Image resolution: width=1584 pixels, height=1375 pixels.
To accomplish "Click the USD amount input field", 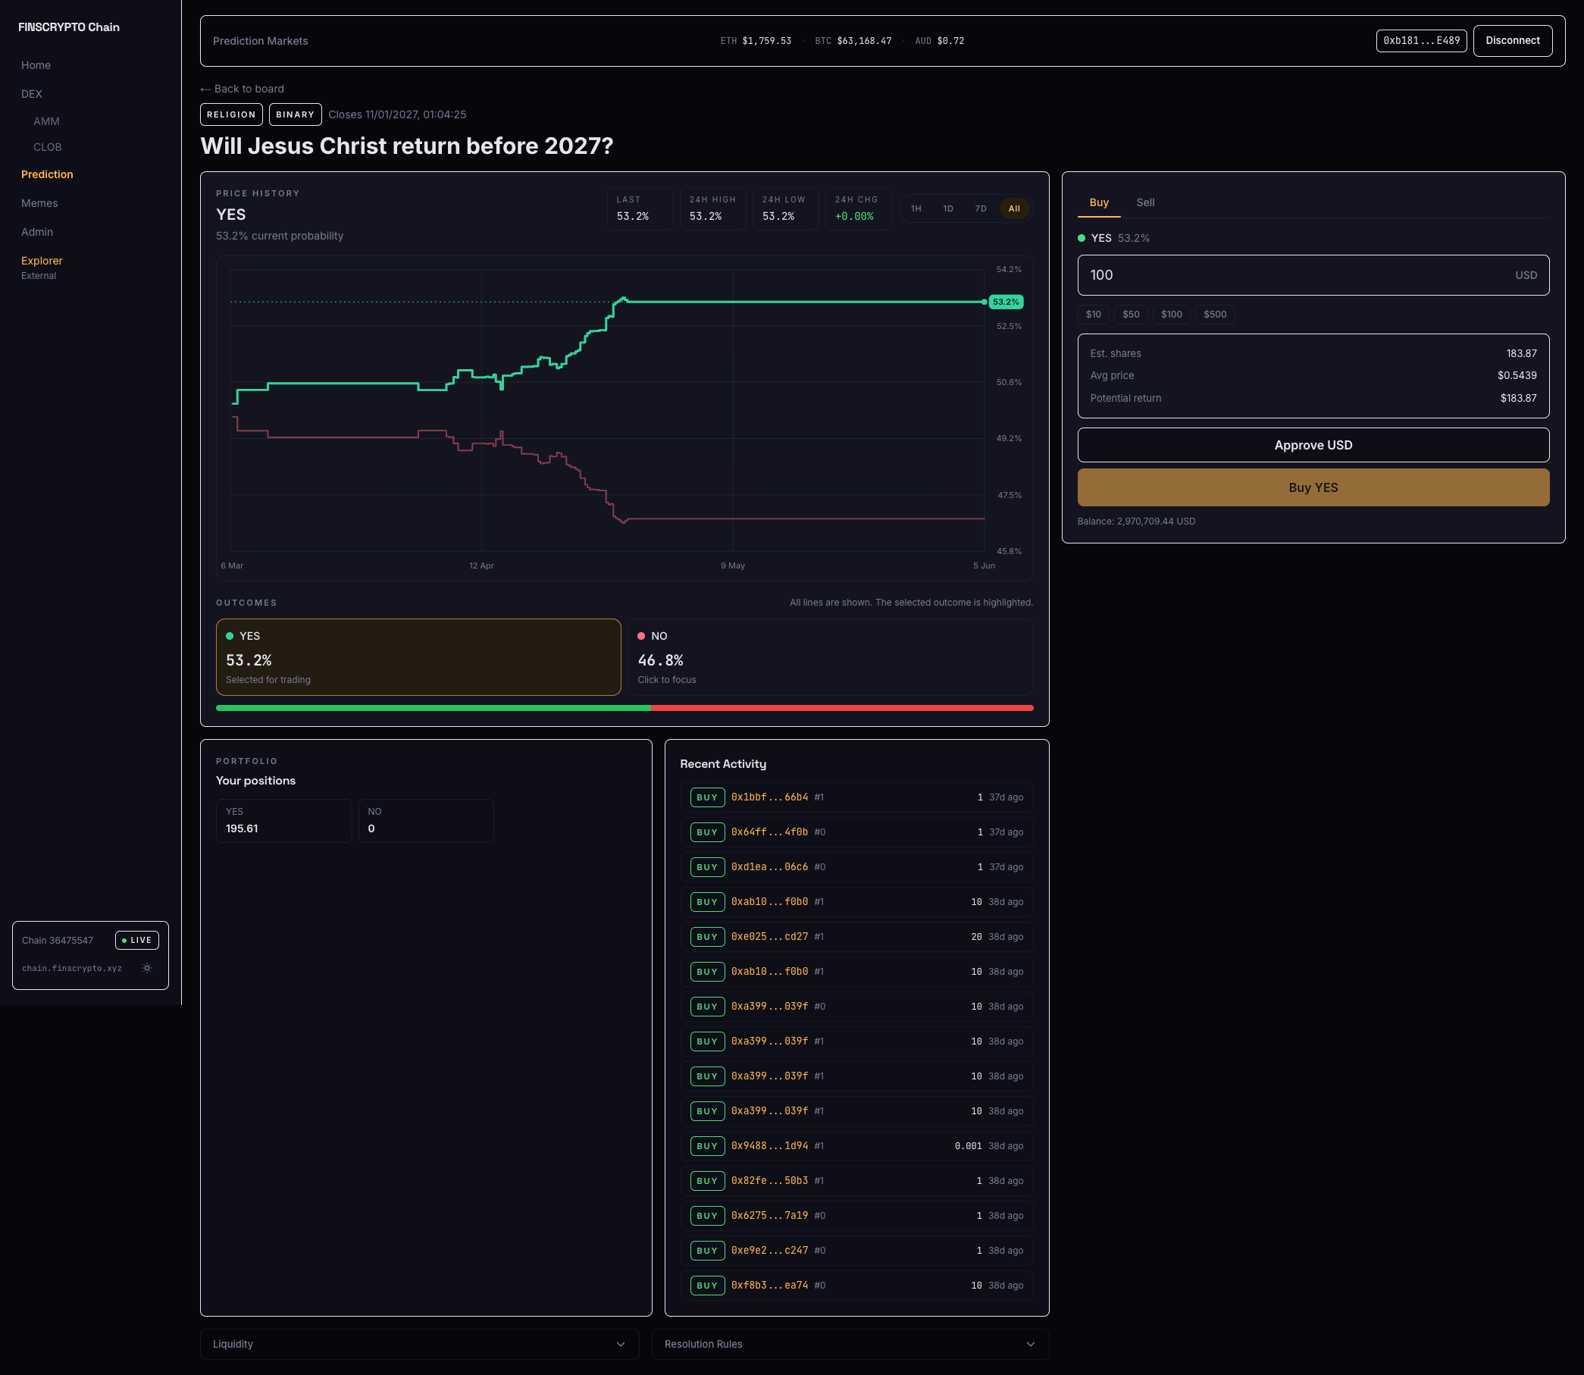I will 1313,274.
